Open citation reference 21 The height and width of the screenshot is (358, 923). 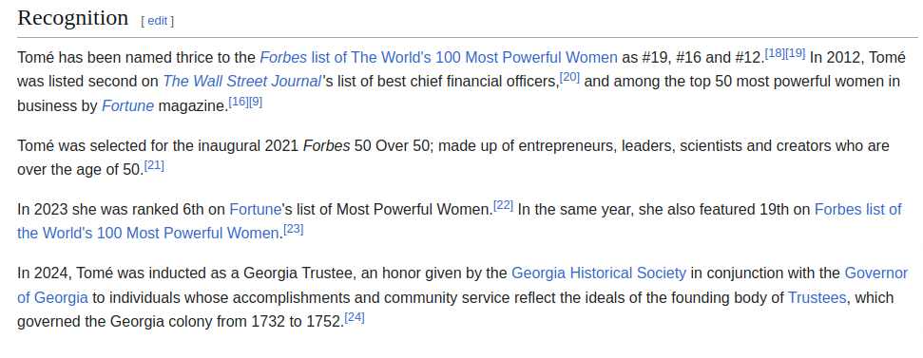pos(154,166)
